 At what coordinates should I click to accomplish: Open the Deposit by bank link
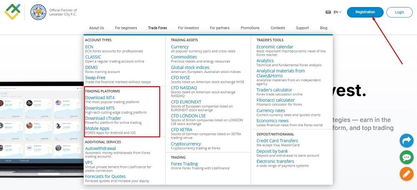click(x=272, y=151)
